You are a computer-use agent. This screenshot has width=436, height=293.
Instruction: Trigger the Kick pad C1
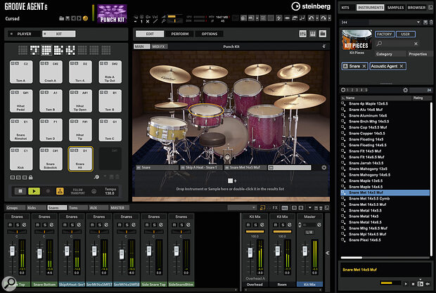tap(21, 159)
